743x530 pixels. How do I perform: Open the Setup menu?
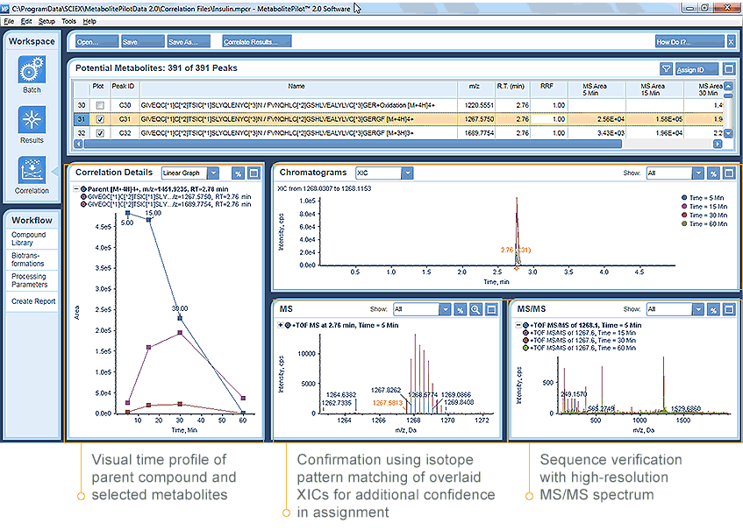point(46,20)
